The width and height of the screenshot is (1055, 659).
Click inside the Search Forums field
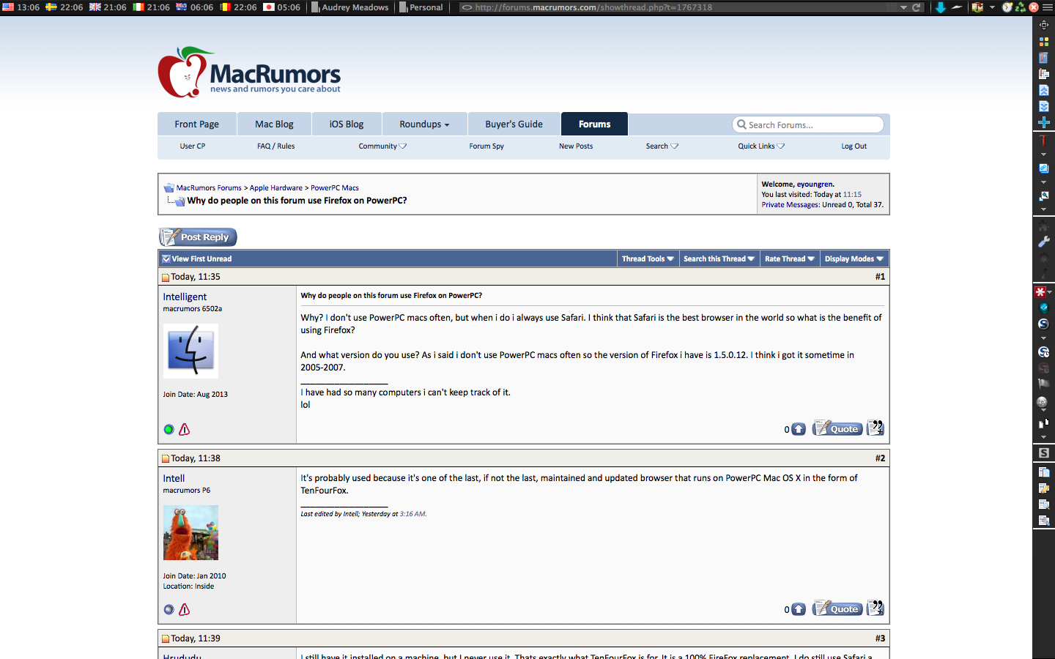point(808,124)
